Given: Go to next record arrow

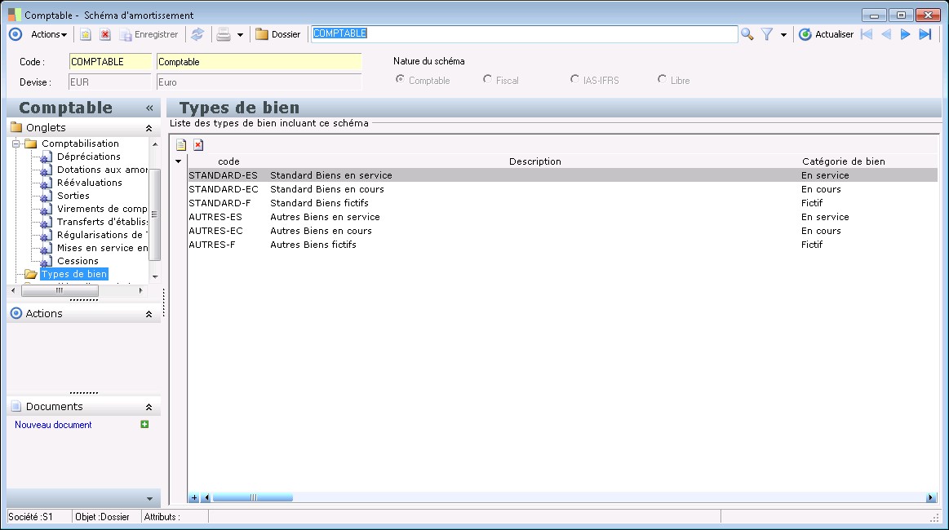Looking at the screenshot, I should point(906,34).
